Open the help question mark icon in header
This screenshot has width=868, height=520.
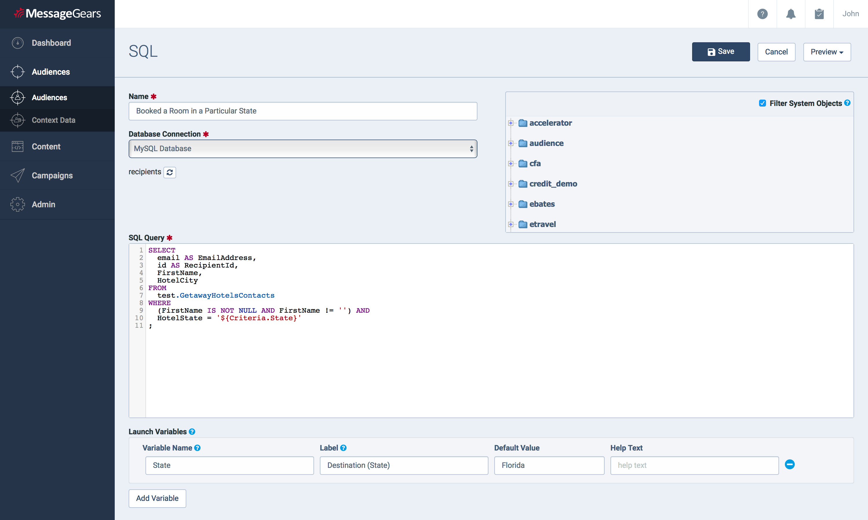click(762, 14)
